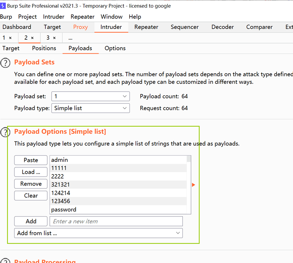Select the 11111 payload entry
Image resolution: width=293 pixels, height=263 pixels.
click(x=119, y=168)
